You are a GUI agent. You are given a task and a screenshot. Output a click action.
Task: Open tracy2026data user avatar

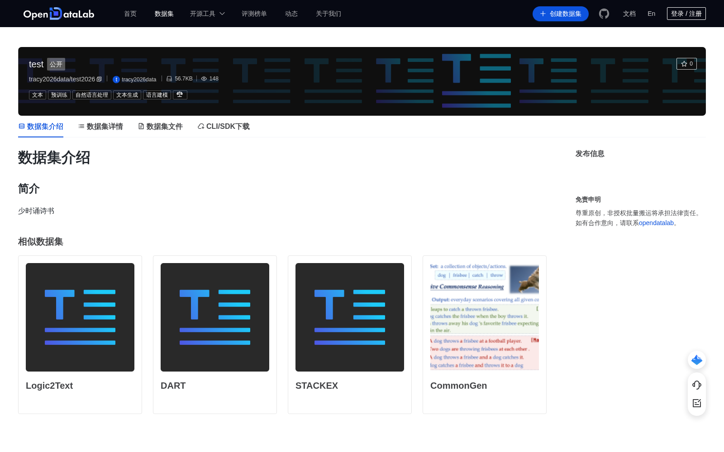(116, 79)
